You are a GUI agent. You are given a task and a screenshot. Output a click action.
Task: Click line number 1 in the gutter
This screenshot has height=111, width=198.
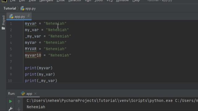pyautogui.click(x=11, y=23)
